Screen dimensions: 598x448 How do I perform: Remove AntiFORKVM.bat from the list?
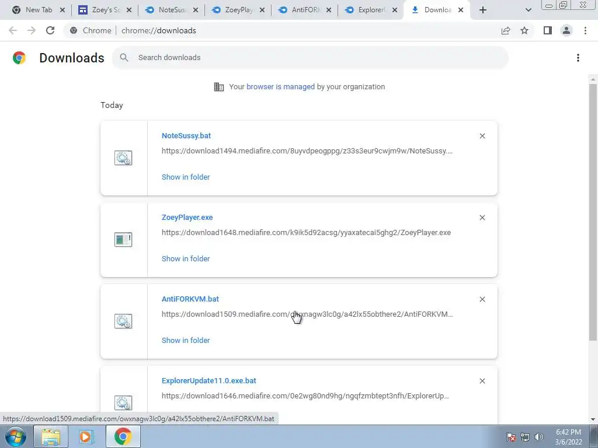(482, 299)
